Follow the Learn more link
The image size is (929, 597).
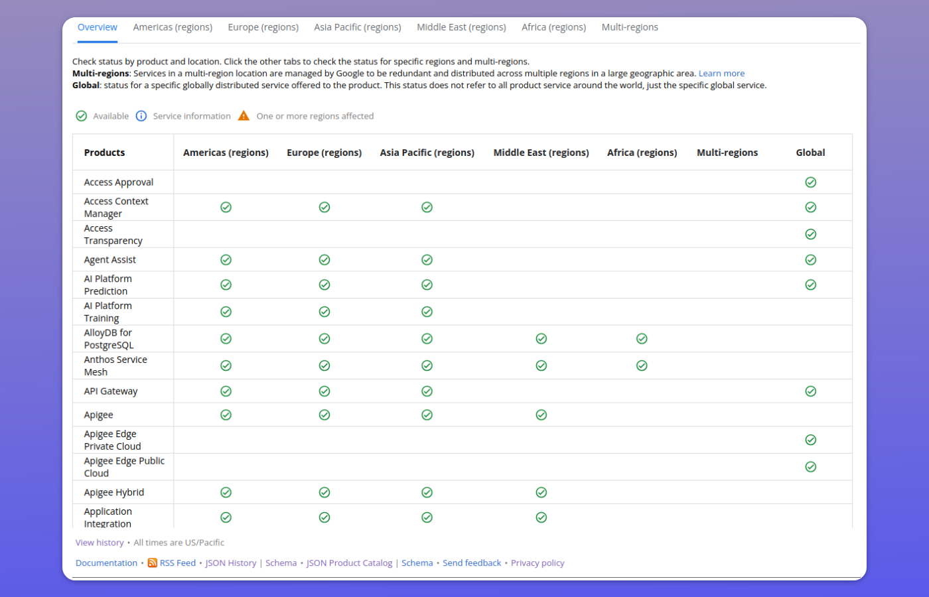coord(721,74)
